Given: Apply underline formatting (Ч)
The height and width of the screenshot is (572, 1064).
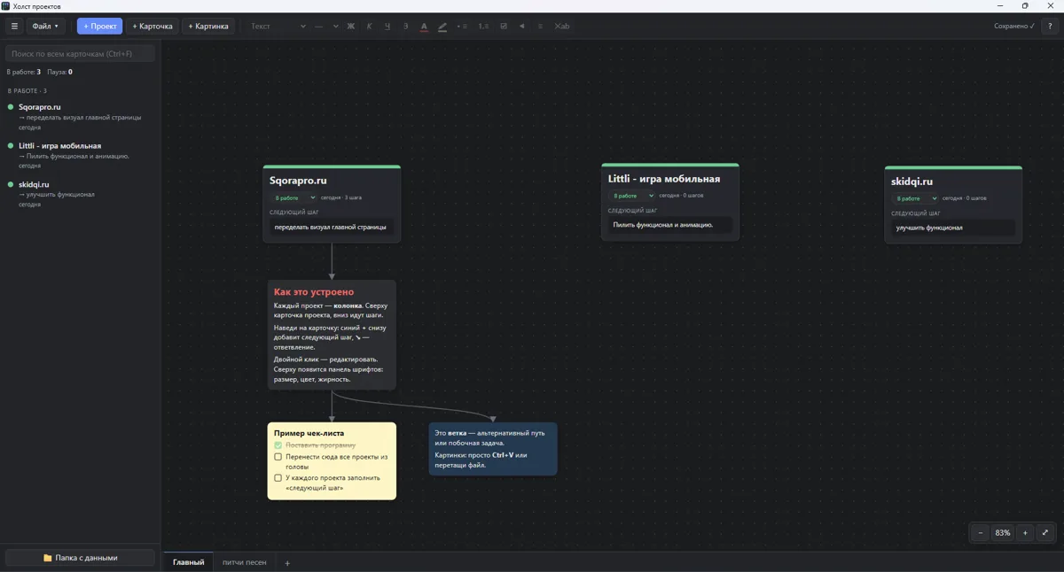Looking at the screenshot, I should pyautogui.click(x=387, y=26).
